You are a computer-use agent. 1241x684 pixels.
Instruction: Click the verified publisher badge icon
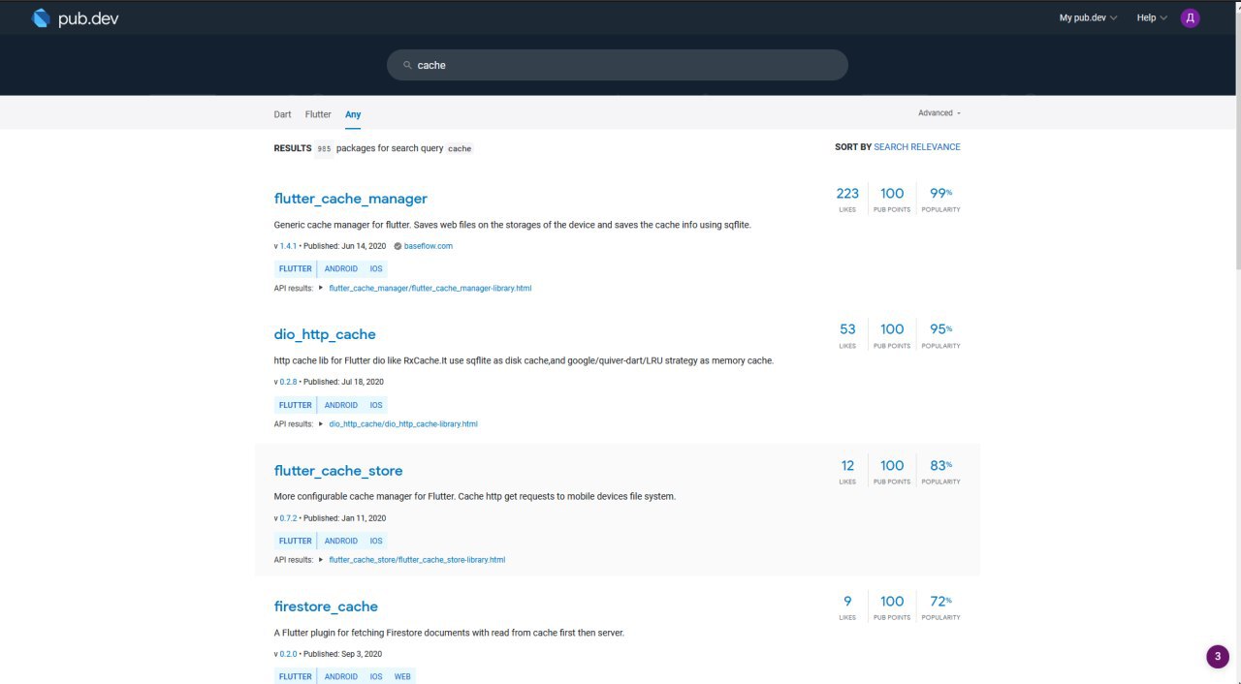tap(398, 246)
